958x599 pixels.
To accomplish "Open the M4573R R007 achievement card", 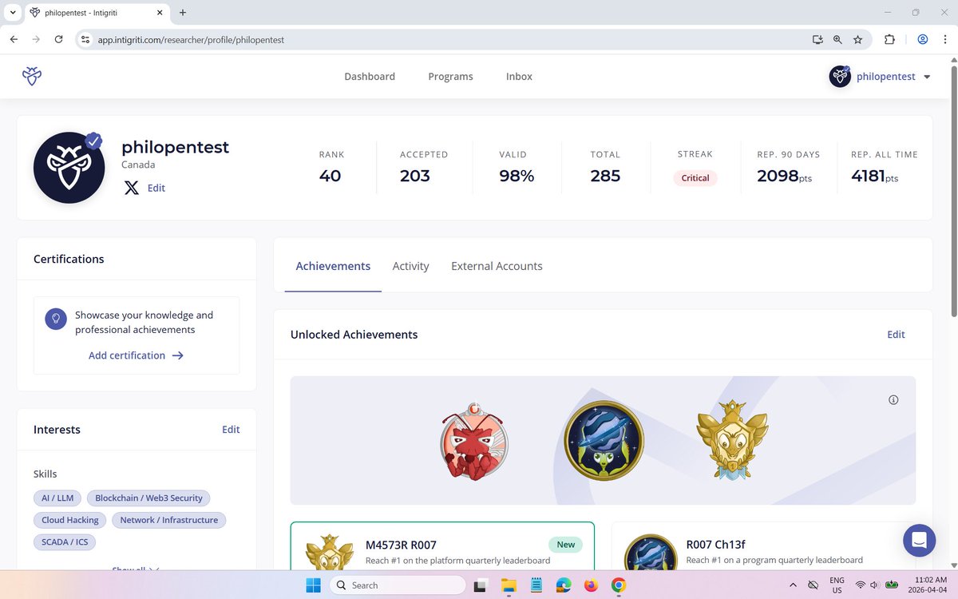I will [442, 546].
